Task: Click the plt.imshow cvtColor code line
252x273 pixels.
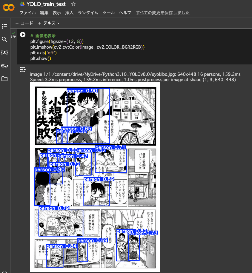Action: click(87, 47)
